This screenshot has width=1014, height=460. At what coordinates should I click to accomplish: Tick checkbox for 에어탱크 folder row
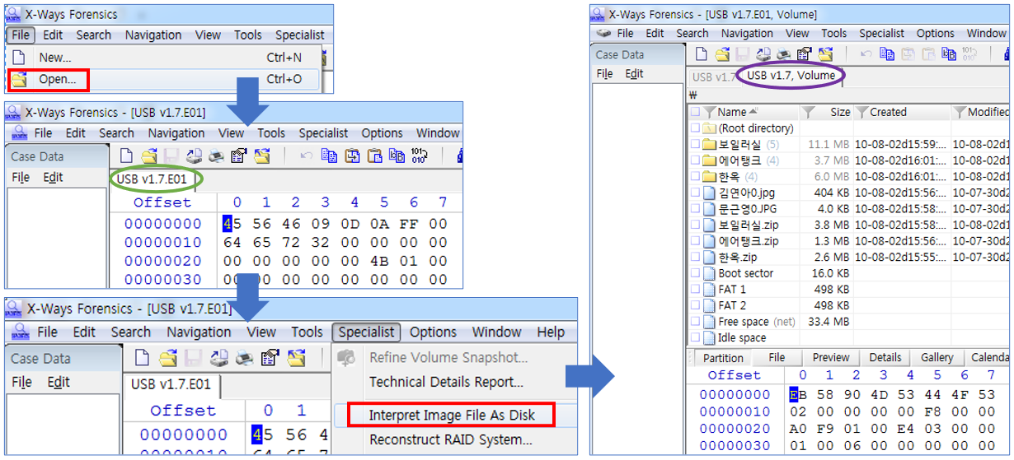695,160
